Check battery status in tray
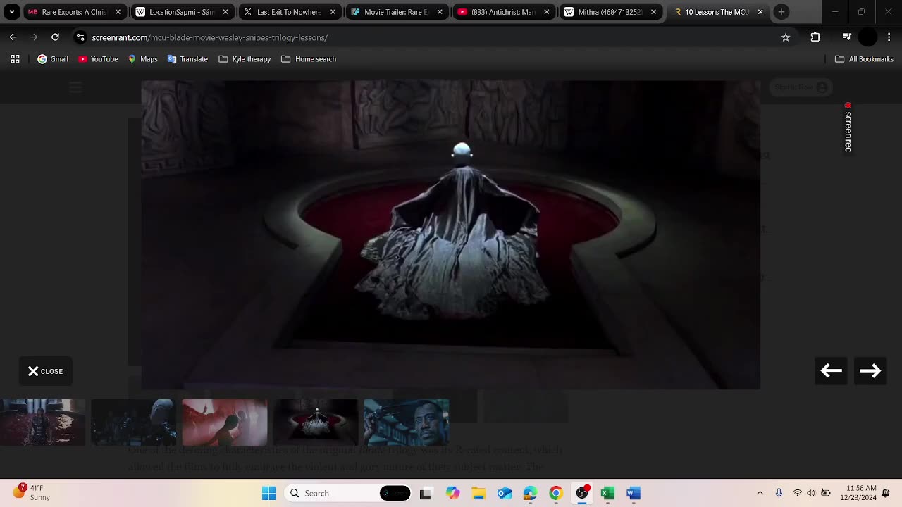The width and height of the screenshot is (902, 507). pyautogui.click(x=825, y=493)
